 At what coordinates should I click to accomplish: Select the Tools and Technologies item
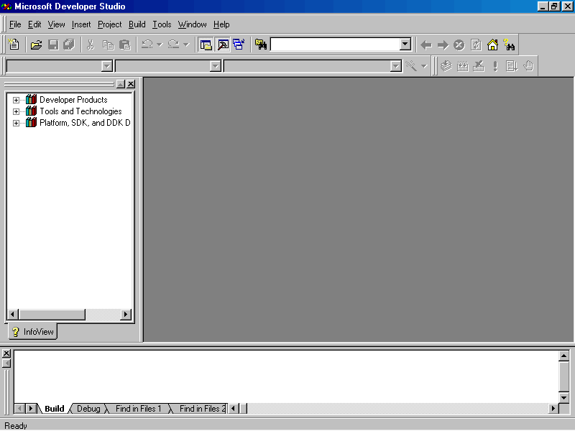80,111
